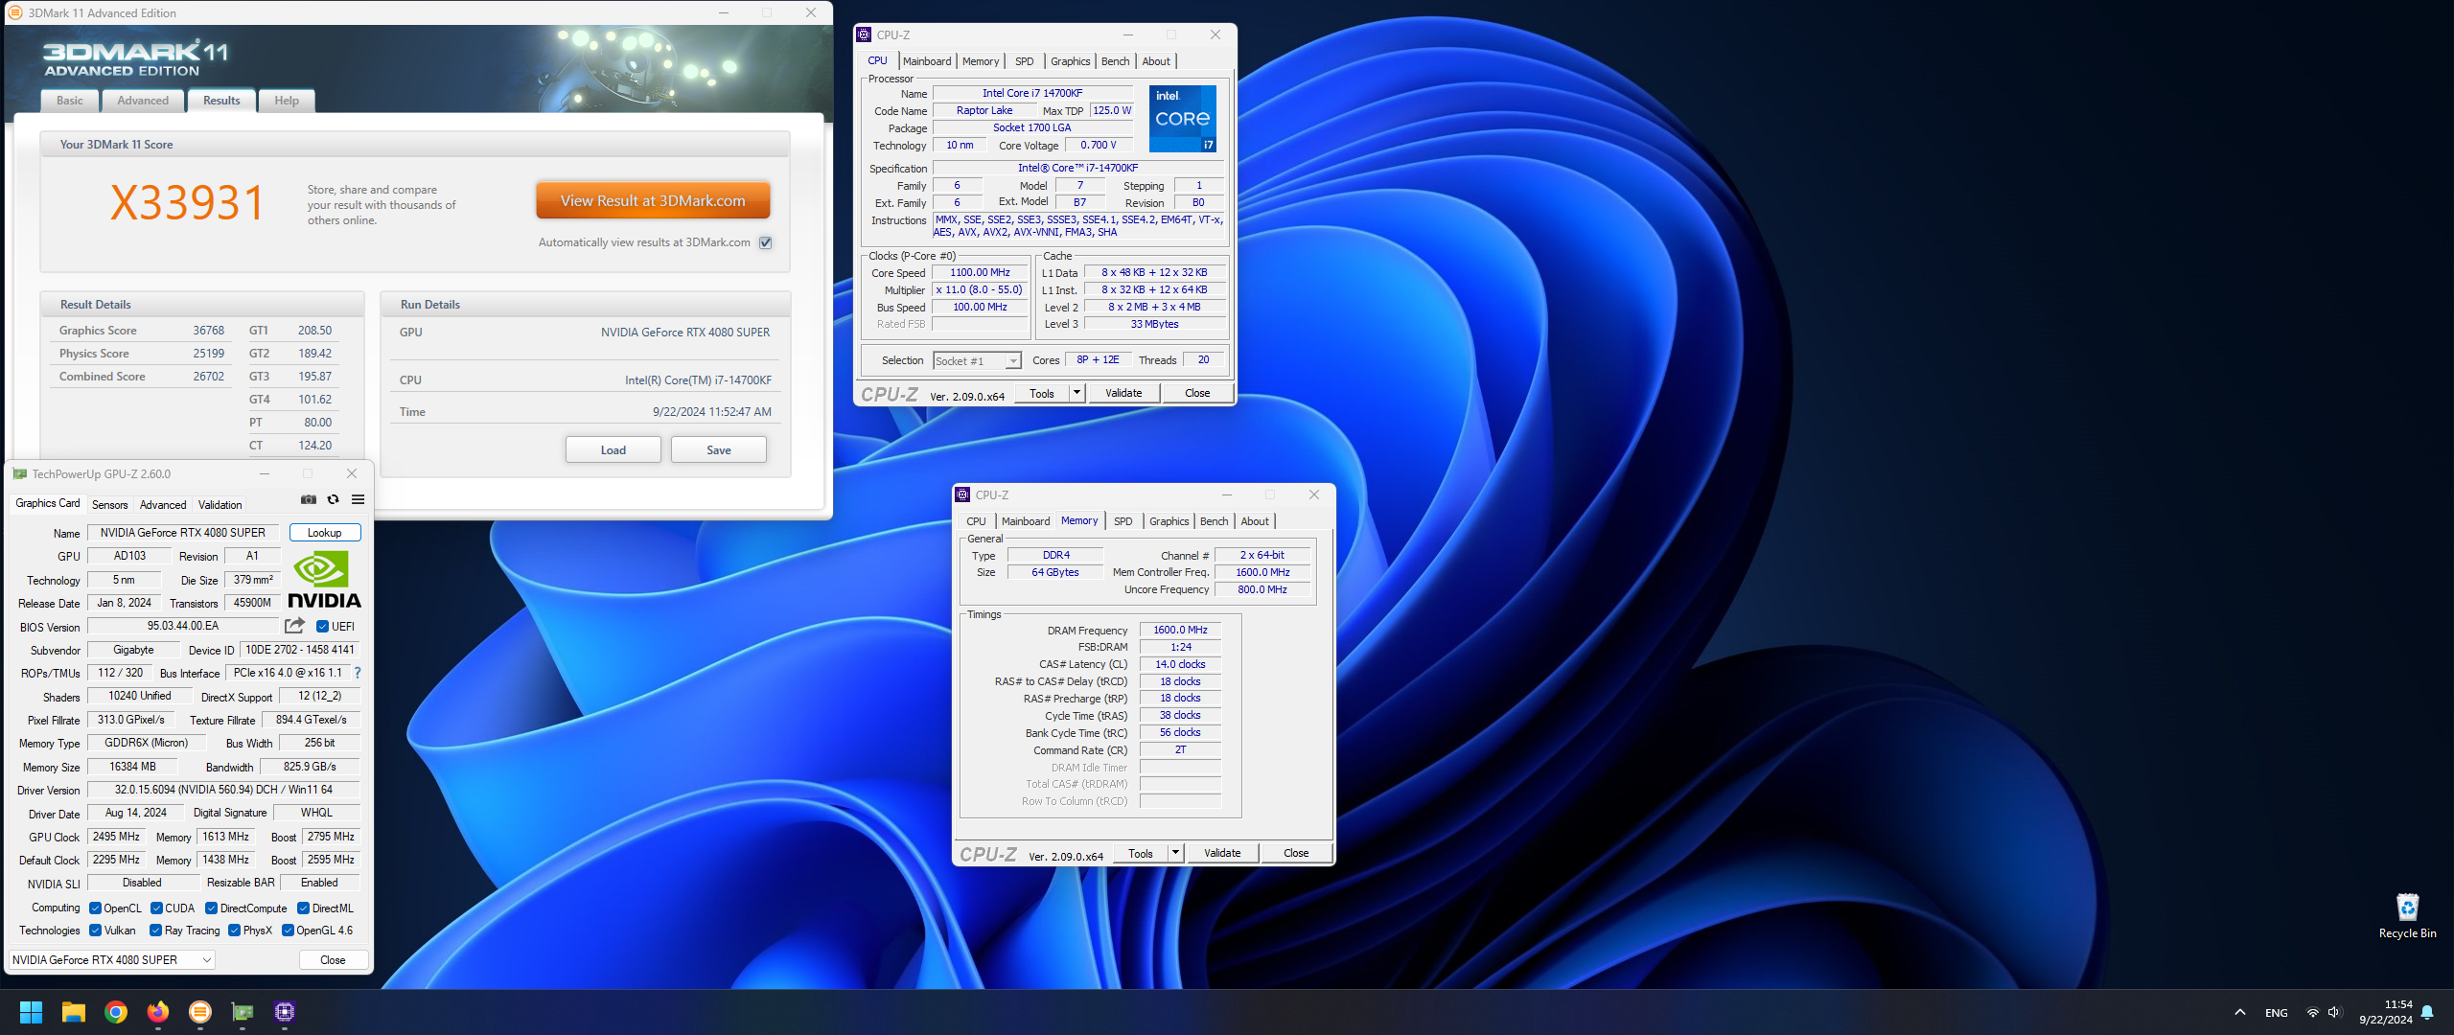Open the GPU-Z hamburger menu icon
The image size is (2454, 1035).
pyautogui.click(x=358, y=499)
